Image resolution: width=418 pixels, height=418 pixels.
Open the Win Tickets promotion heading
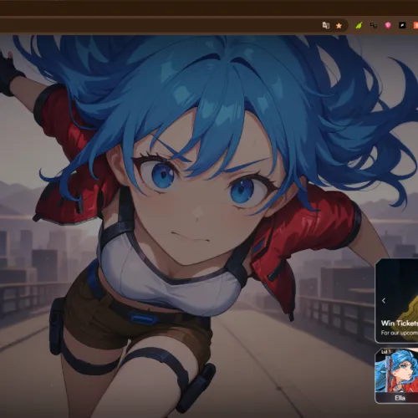point(400,323)
